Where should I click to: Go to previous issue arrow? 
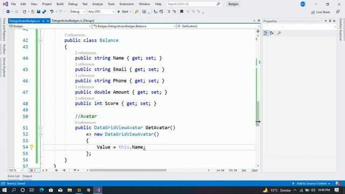tap(57, 170)
